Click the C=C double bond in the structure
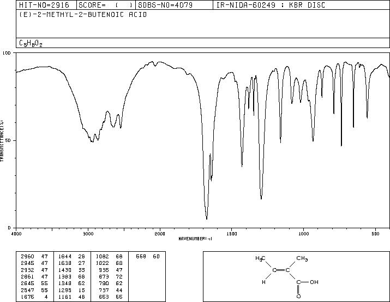This screenshot has height=302, width=390. point(281,270)
